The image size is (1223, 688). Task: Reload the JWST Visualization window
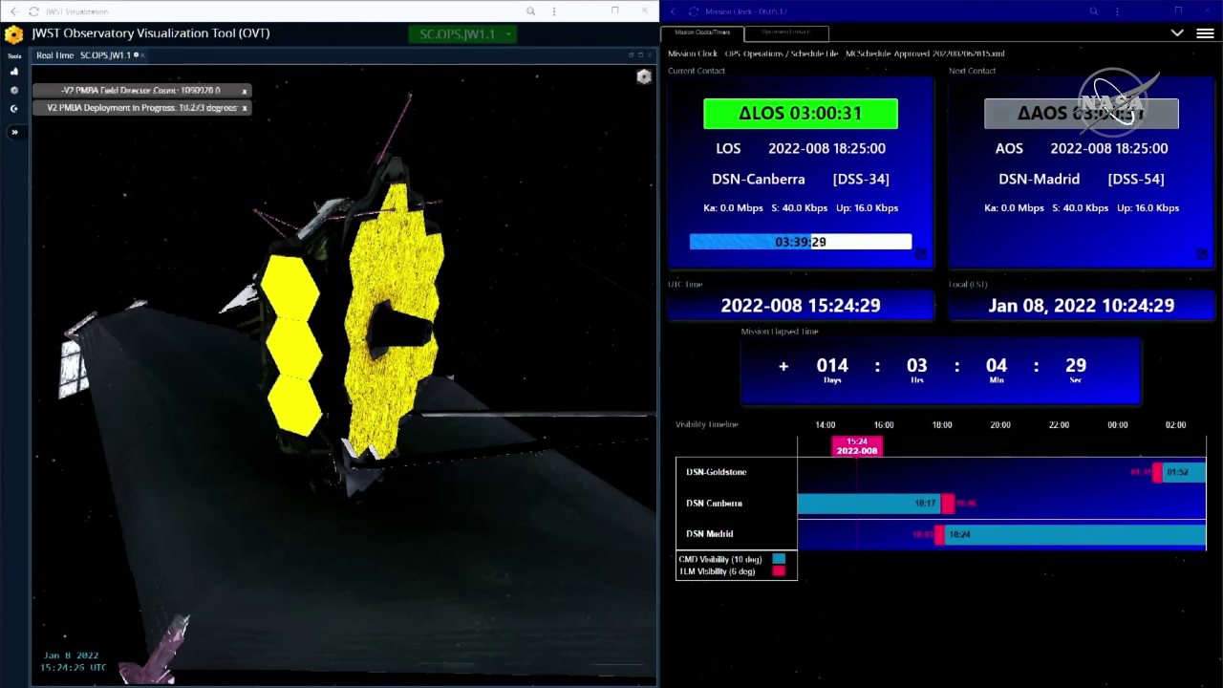34,11
